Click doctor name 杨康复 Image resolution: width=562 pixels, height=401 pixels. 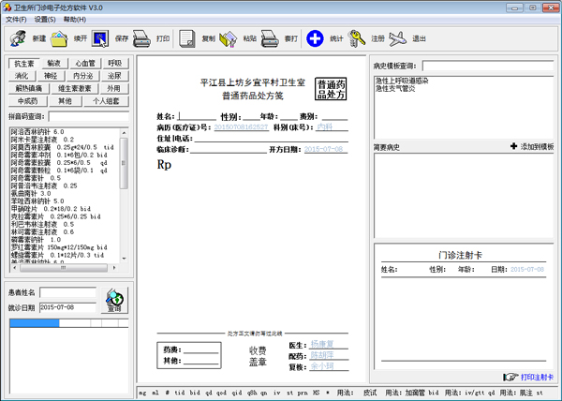322,344
